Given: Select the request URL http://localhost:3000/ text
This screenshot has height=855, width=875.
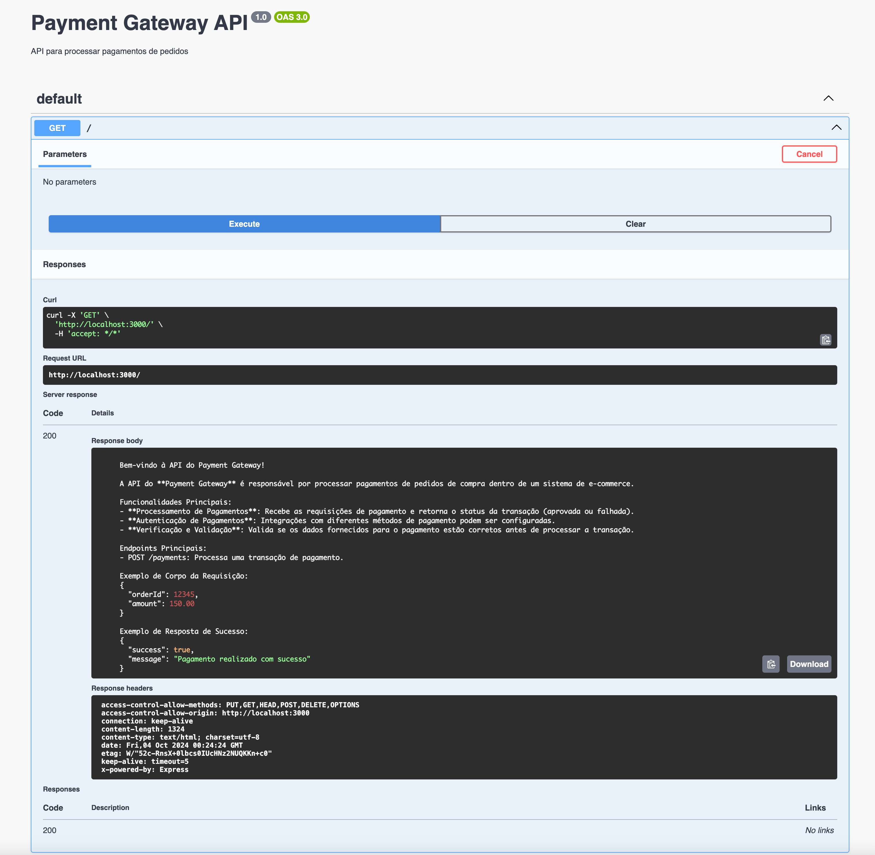Looking at the screenshot, I should (x=95, y=375).
